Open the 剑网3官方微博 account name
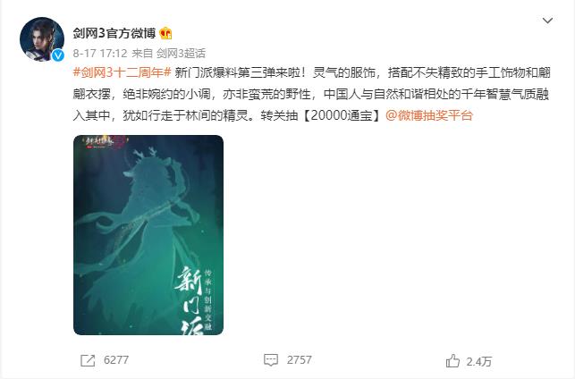575x379 pixels. (x=114, y=33)
